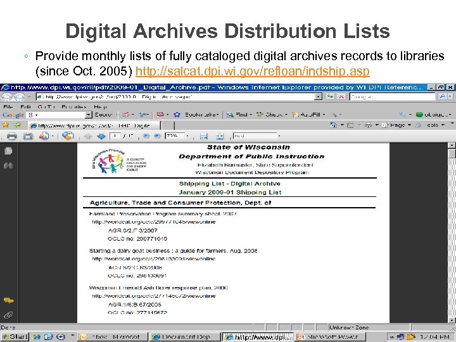Screen dimensions: 456x342
Task: Click the 'January 2009-01 Shipping List' heading
Action: point(230,193)
